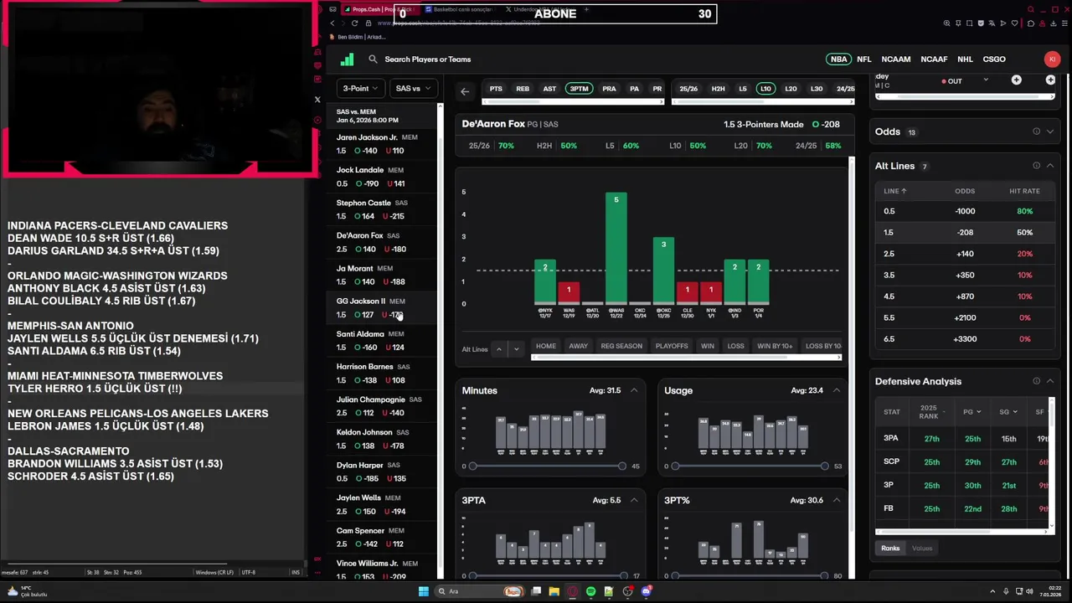Click the info icon next to Odds
Image resolution: width=1072 pixels, height=603 pixels.
1036,131
